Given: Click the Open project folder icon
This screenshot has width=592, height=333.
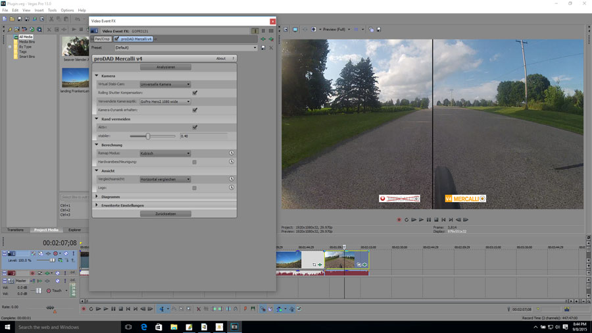Looking at the screenshot, I should [x=12, y=19].
